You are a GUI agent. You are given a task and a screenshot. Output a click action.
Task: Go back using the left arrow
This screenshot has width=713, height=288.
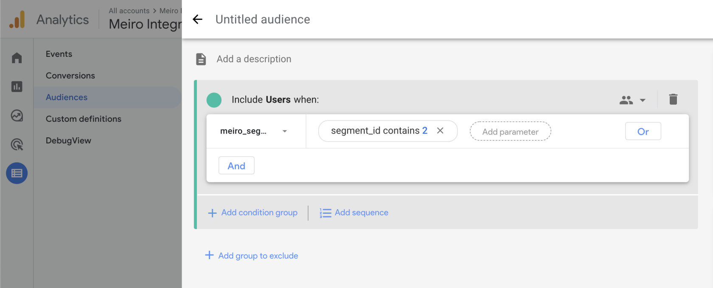click(197, 19)
